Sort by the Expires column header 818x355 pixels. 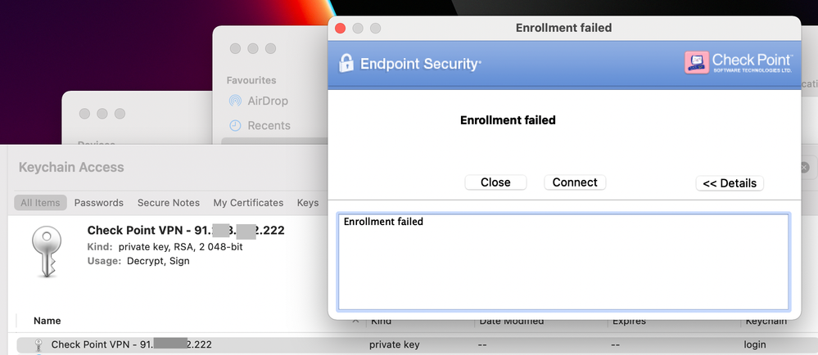tap(629, 321)
